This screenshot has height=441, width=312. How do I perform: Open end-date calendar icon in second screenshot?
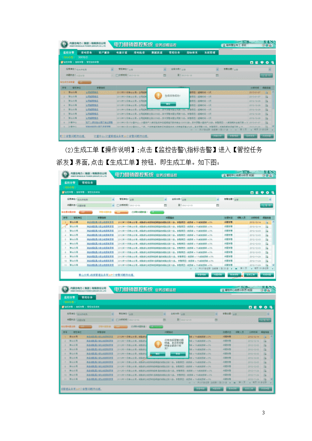[218, 205]
